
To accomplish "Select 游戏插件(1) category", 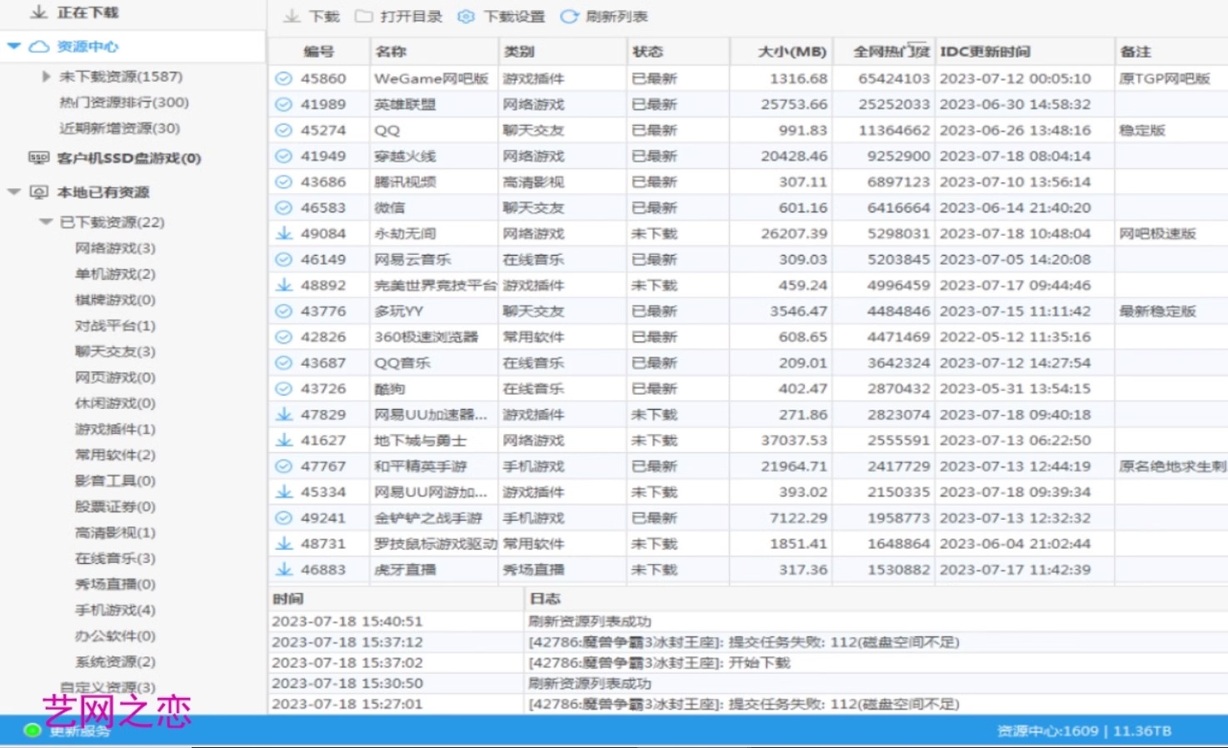I will click(115, 429).
